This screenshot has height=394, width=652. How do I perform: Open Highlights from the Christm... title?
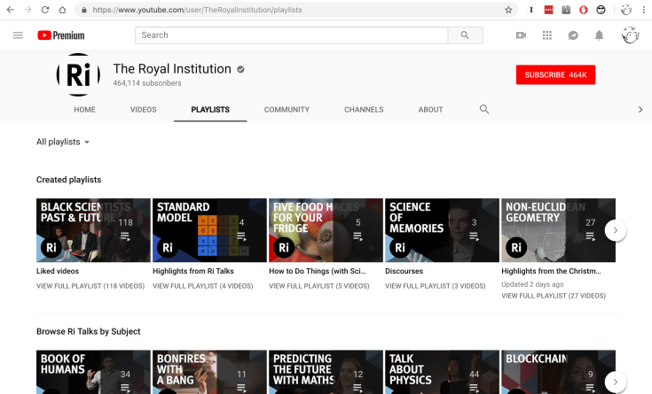[551, 271]
